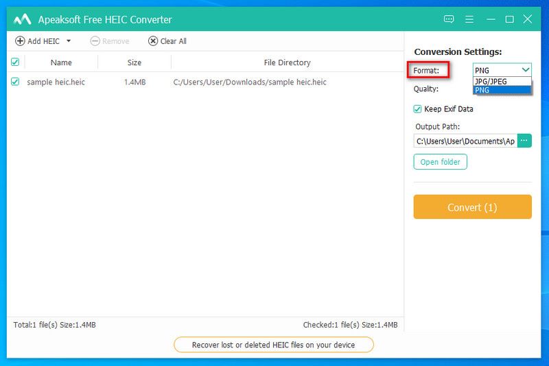Click the Total:1 file(s) status text
Screen dimensions: 549x366
coord(55,325)
